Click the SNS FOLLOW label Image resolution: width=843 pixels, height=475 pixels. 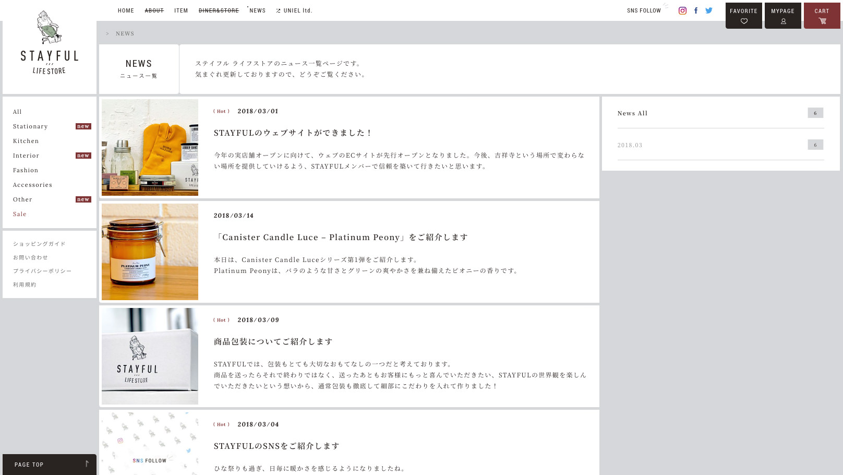(x=644, y=10)
